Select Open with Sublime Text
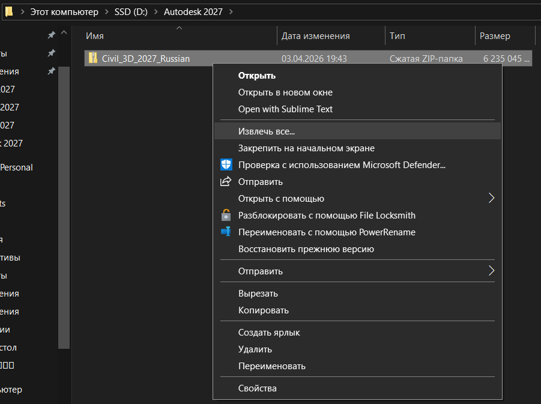This screenshot has height=404, width=541. coord(285,109)
